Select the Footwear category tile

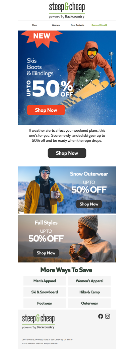pyautogui.click(x=45, y=303)
